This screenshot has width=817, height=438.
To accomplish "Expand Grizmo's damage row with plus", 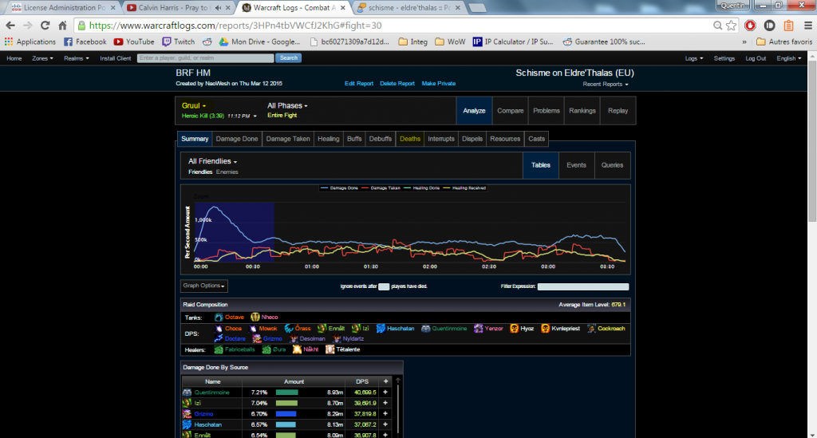I will 385,414.
